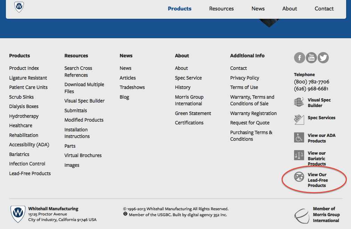Read the Articles page
Image resolution: width=351 pixels, height=229 pixels.
pyautogui.click(x=128, y=78)
